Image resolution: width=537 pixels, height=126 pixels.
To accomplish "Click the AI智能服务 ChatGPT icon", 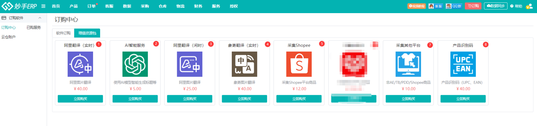I will tap(135, 64).
